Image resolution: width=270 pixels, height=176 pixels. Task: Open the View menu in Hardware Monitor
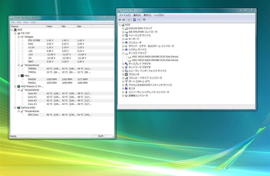tap(26, 22)
